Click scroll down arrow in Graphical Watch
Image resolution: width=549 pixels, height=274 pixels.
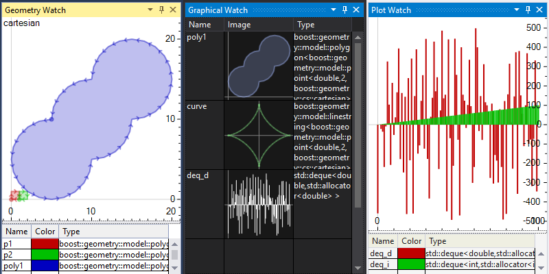(358, 268)
